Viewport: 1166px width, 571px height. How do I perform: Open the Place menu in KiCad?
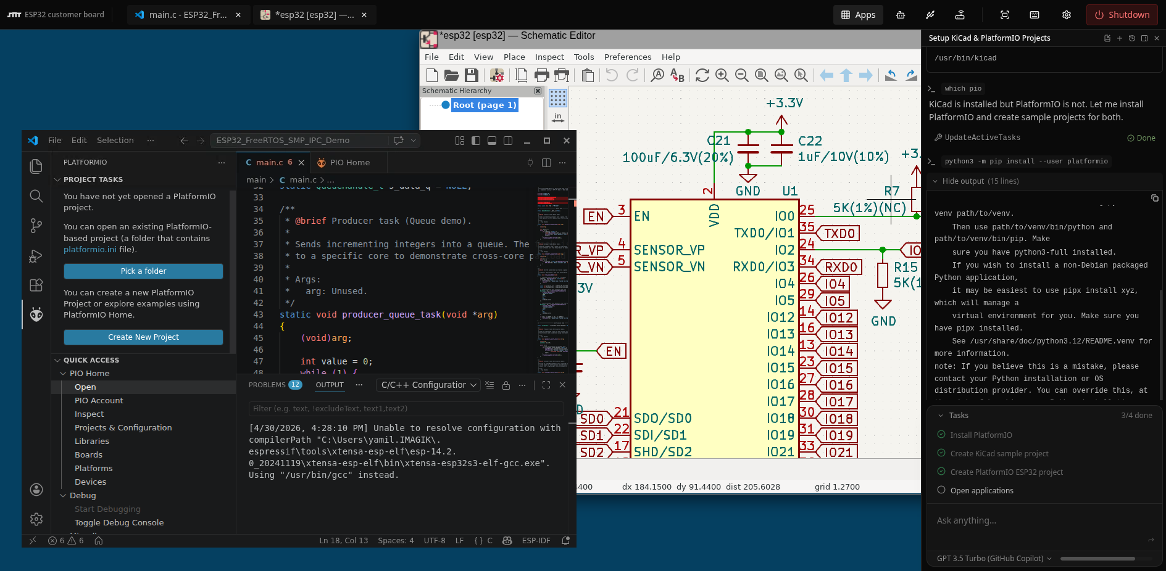(x=514, y=57)
